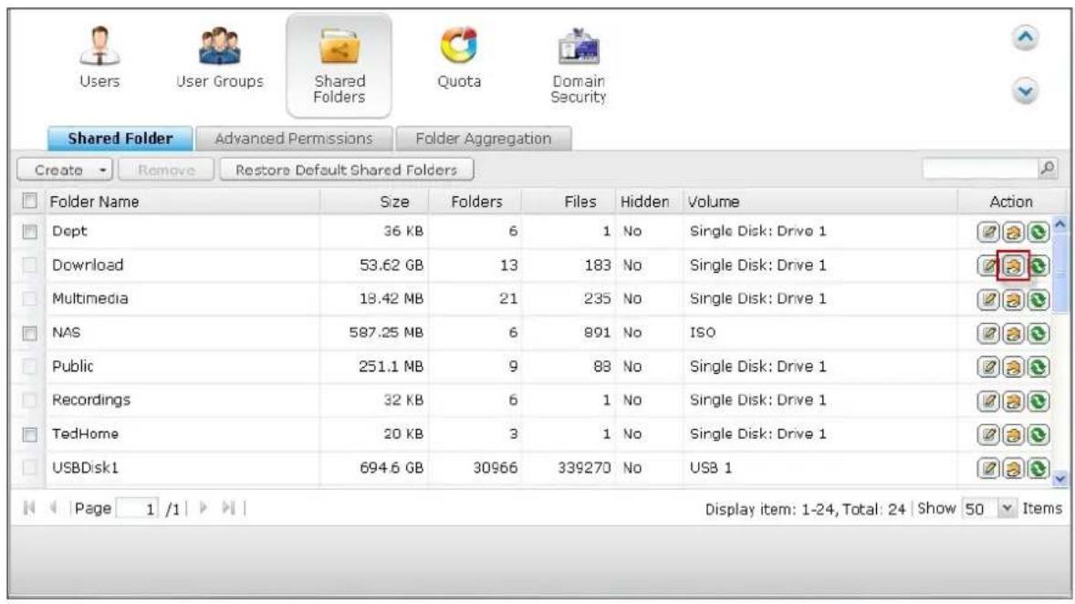Edit properties of TedHome folder

[988, 434]
